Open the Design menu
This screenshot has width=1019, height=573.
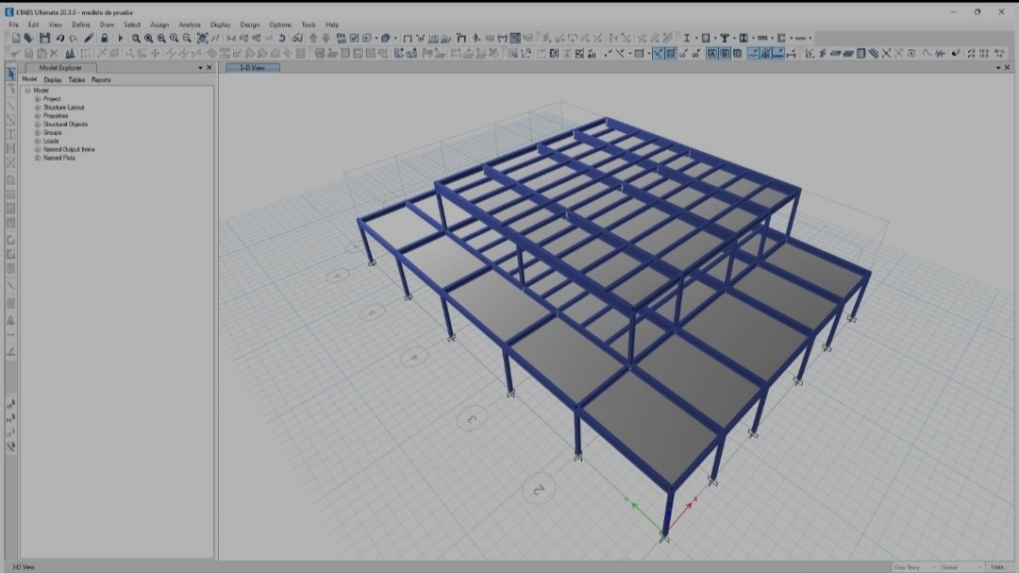249,25
